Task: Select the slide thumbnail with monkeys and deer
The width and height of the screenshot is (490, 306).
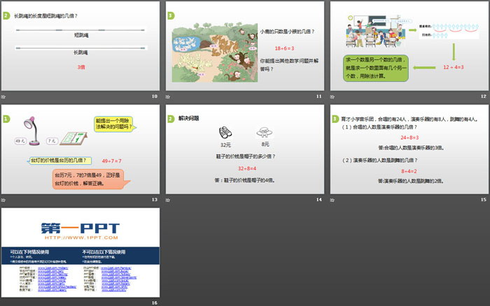Action: (x=244, y=45)
